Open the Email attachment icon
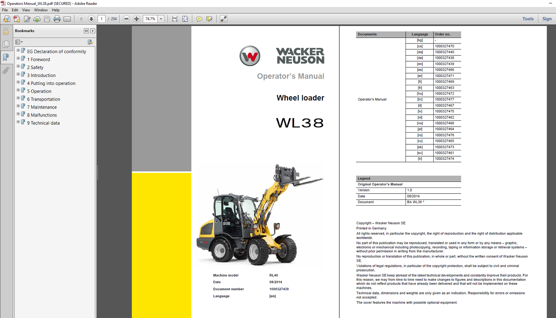This screenshot has height=318, width=556. pyautogui.click(x=67, y=19)
